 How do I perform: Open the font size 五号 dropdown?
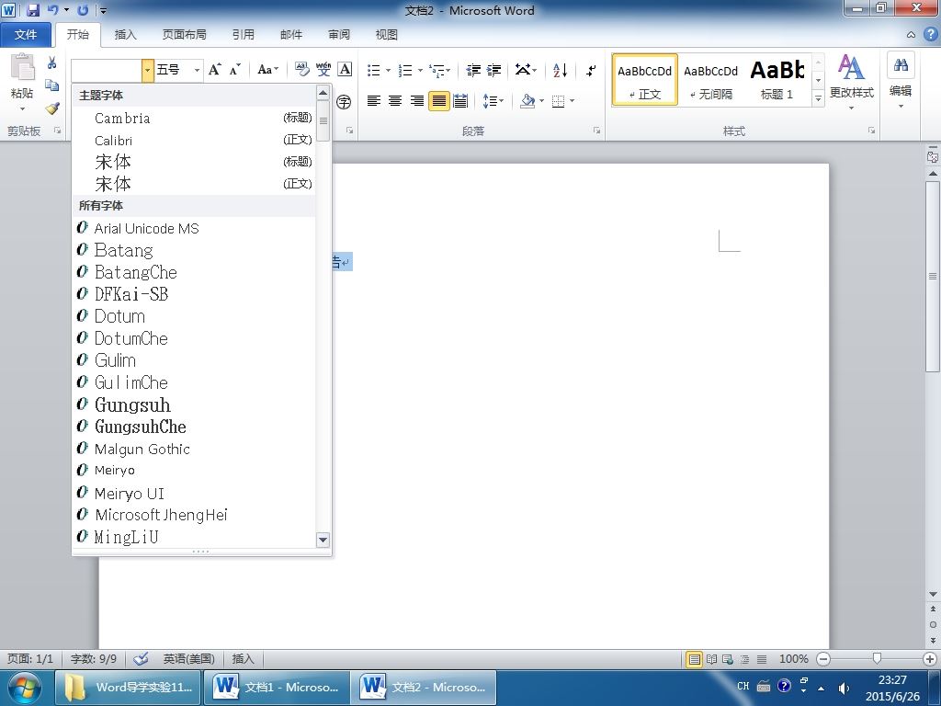click(197, 70)
